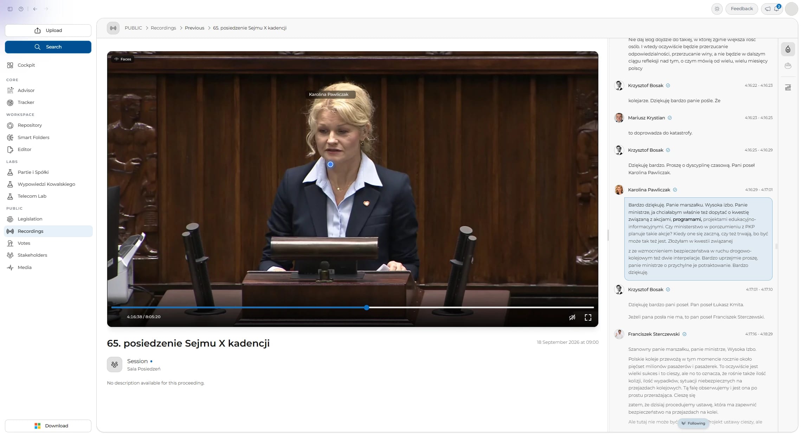The height and width of the screenshot is (440, 806).
Task: Click the PUBLIC breadcrumb
Action: (133, 28)
